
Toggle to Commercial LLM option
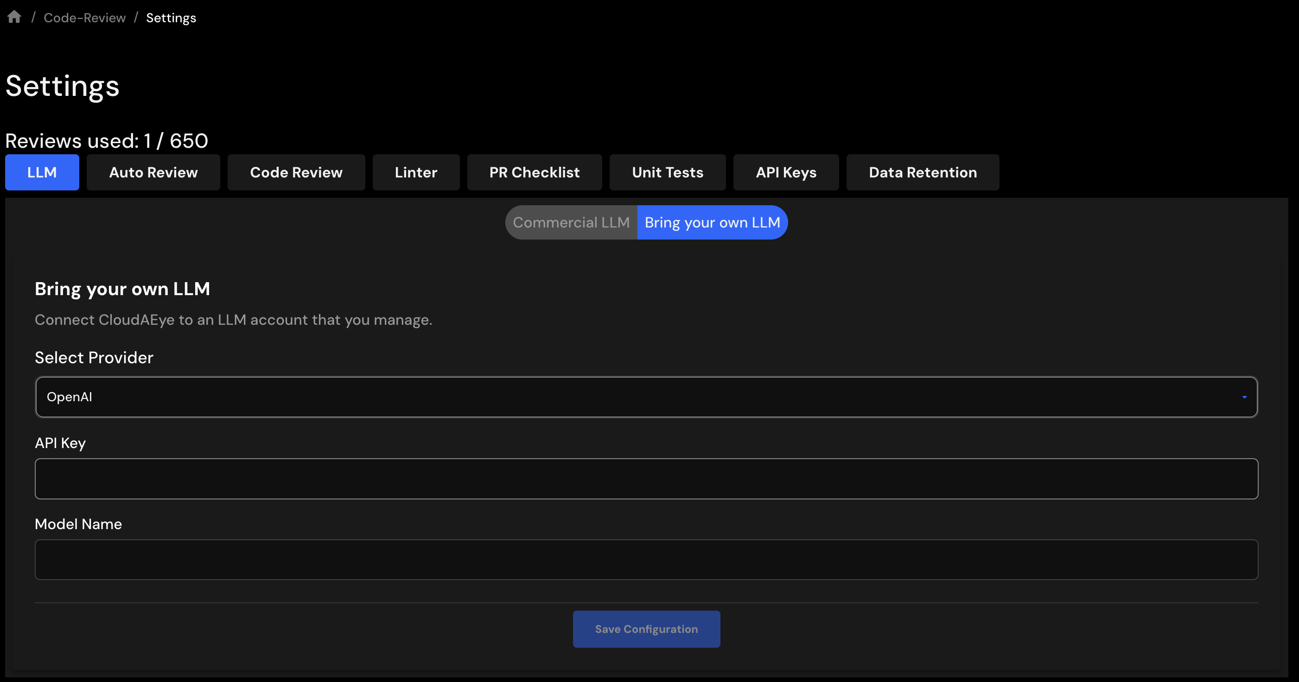pyautogui.click(x=571, y=222)
